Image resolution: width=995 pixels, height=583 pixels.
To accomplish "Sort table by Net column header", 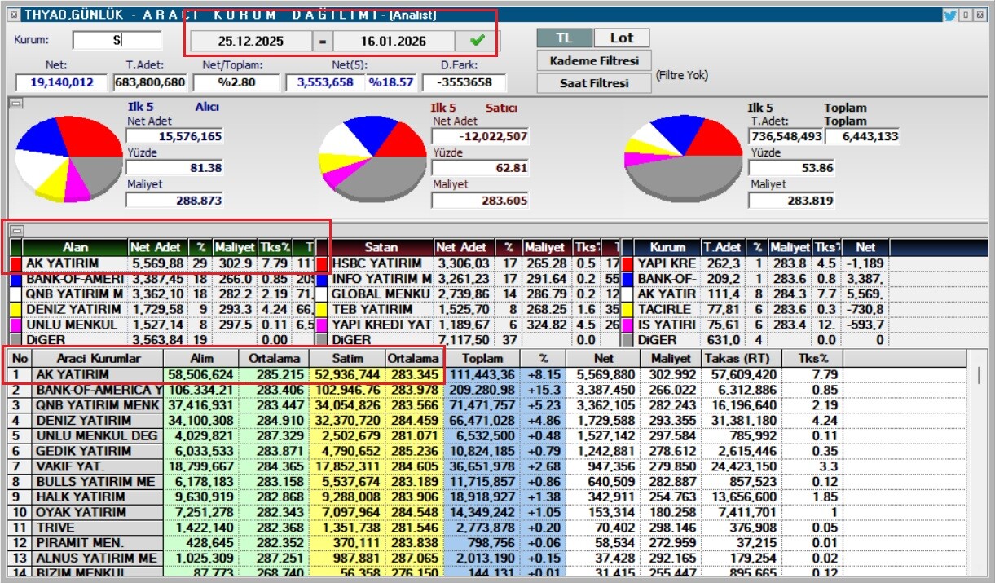I will click(603, 359).
